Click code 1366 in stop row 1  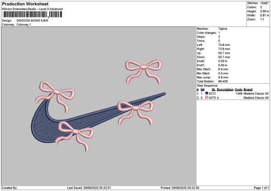(239, 94)
